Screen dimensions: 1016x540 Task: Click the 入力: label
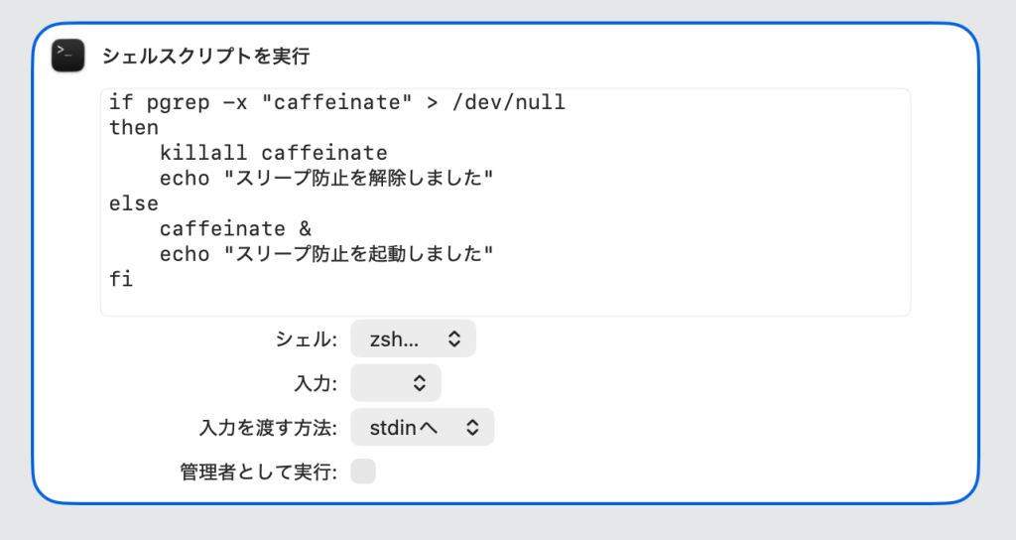point(317,383)
